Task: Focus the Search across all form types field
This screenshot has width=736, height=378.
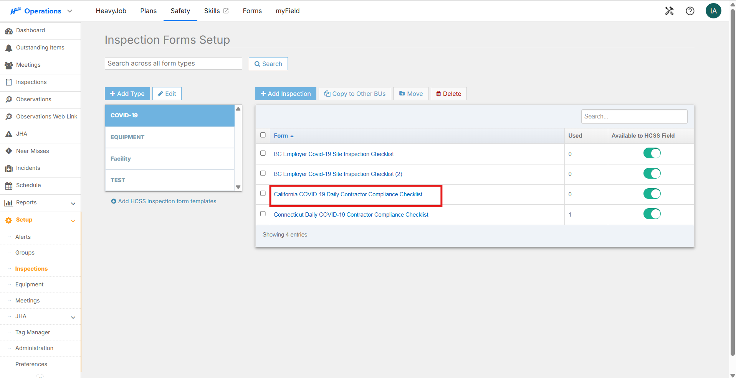Action: [x=174, y=64]
